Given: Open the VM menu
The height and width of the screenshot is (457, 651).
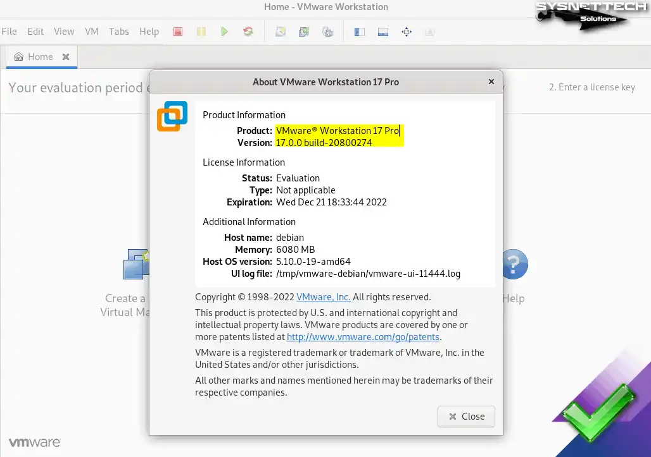Looking at the screenshot, I should tap(92, 32).
